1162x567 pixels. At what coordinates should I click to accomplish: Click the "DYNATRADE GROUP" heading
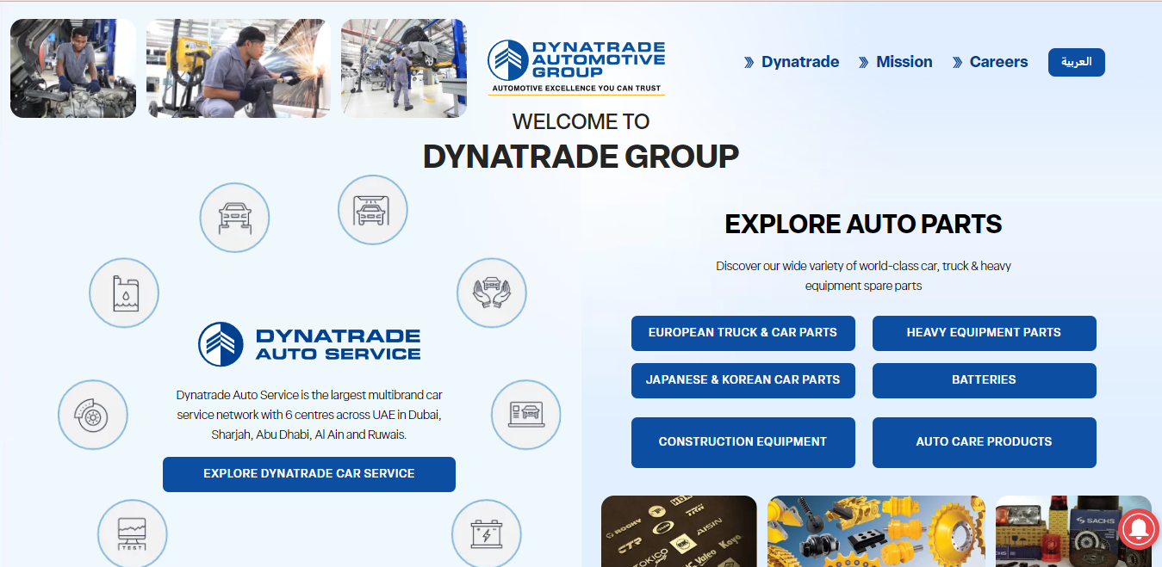(581, 157)
